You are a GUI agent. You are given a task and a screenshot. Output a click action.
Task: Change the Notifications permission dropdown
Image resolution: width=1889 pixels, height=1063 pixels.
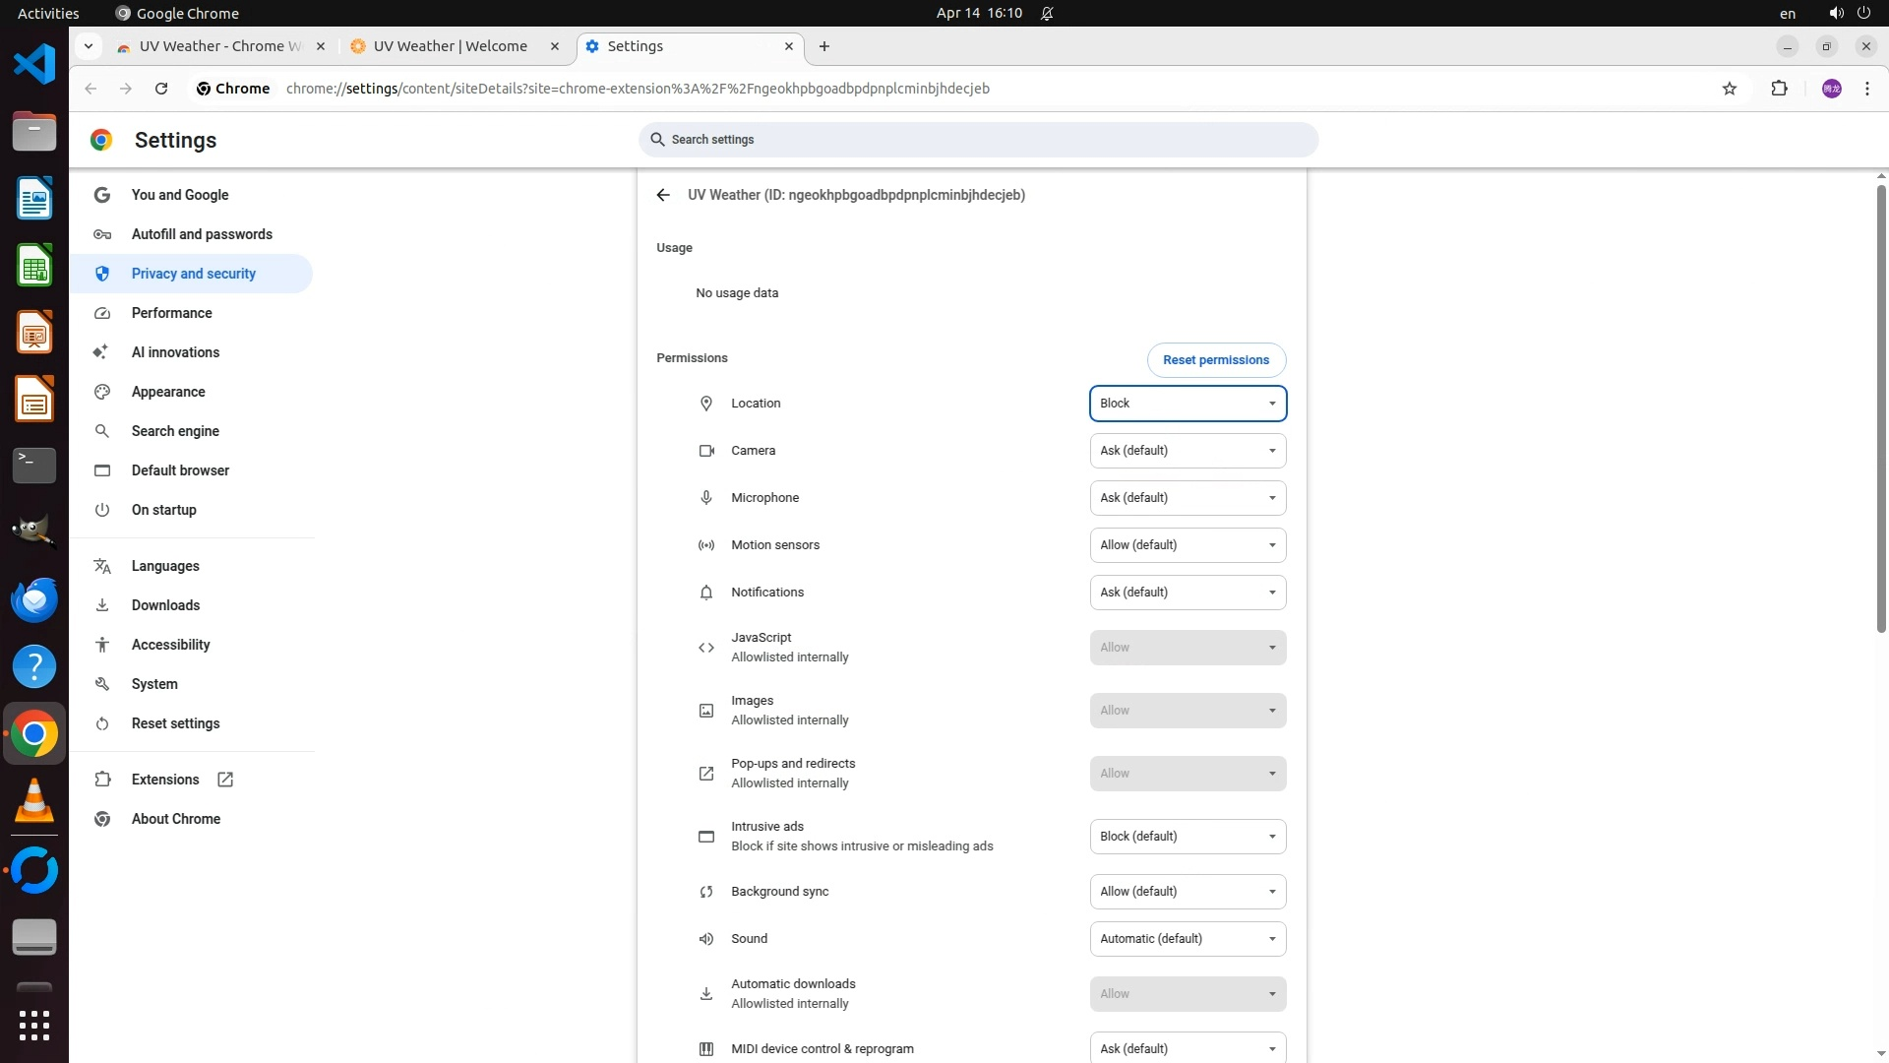coord(1188,593)
